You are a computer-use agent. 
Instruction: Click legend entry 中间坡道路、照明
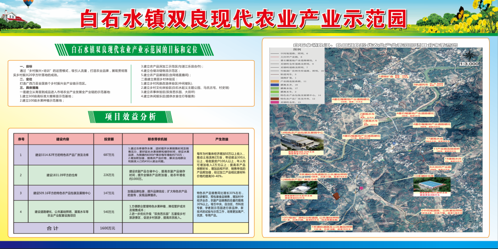(x=294, y=53)
